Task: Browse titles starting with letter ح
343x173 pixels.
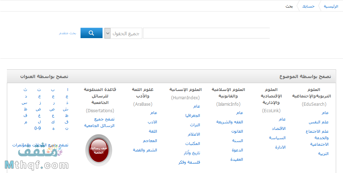Action: pyautogui.click(x=53, y=96)
